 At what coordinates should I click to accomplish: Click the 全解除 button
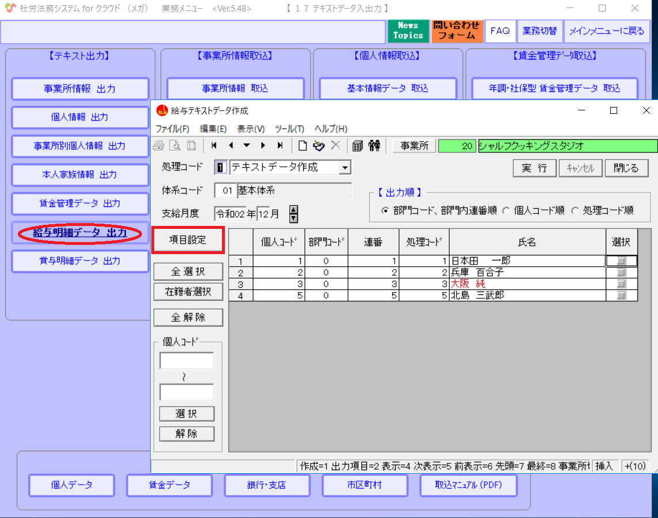(188, 317)
